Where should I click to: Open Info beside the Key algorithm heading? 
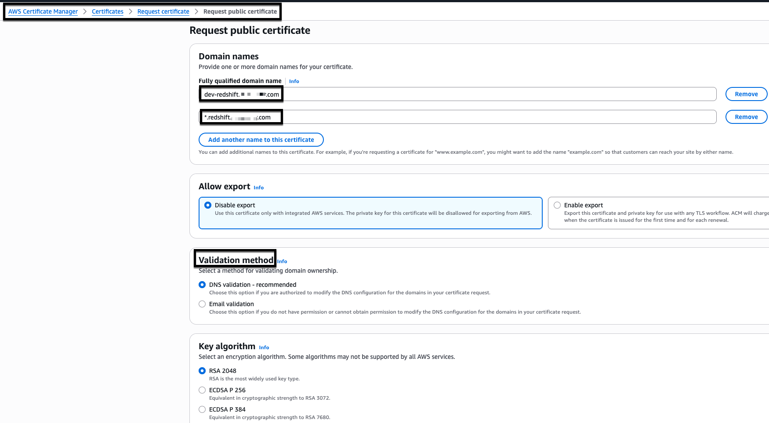[x=264, y=347]
